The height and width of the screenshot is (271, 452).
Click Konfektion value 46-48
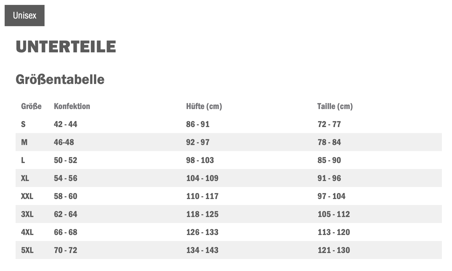64,142
